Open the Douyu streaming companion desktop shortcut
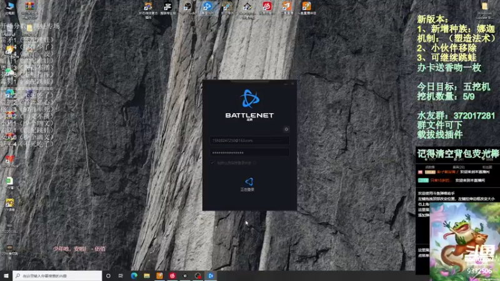500x281 pixels. click(307, 8)
